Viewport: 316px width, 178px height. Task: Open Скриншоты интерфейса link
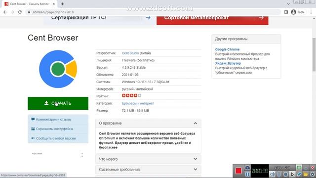coord(54,129)
